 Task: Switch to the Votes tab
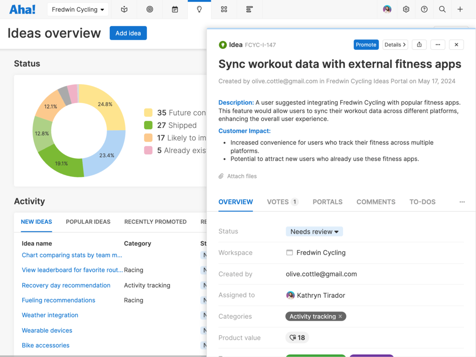pyautogui.click(x=283, y=202)
